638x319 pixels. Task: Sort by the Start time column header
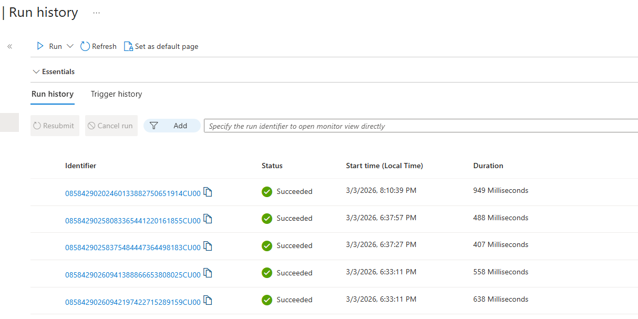(x=384, y=166)
